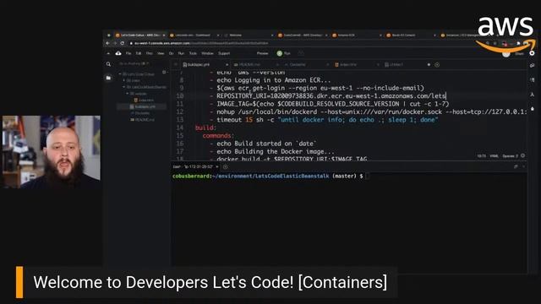
Task: Open Cloud9 preferences gear icon
Action: pos(532,53)
